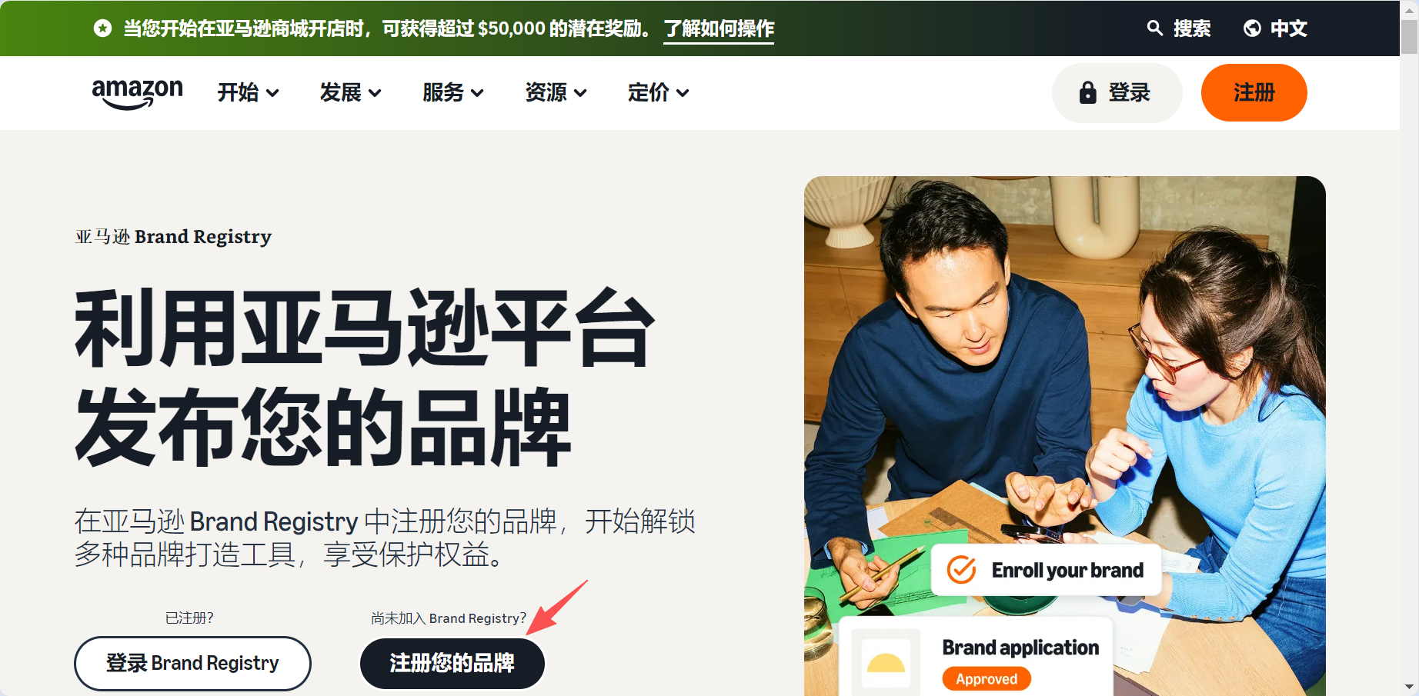
Task: Expand the 发展 dropdown menu
Action: pos(350,92)
